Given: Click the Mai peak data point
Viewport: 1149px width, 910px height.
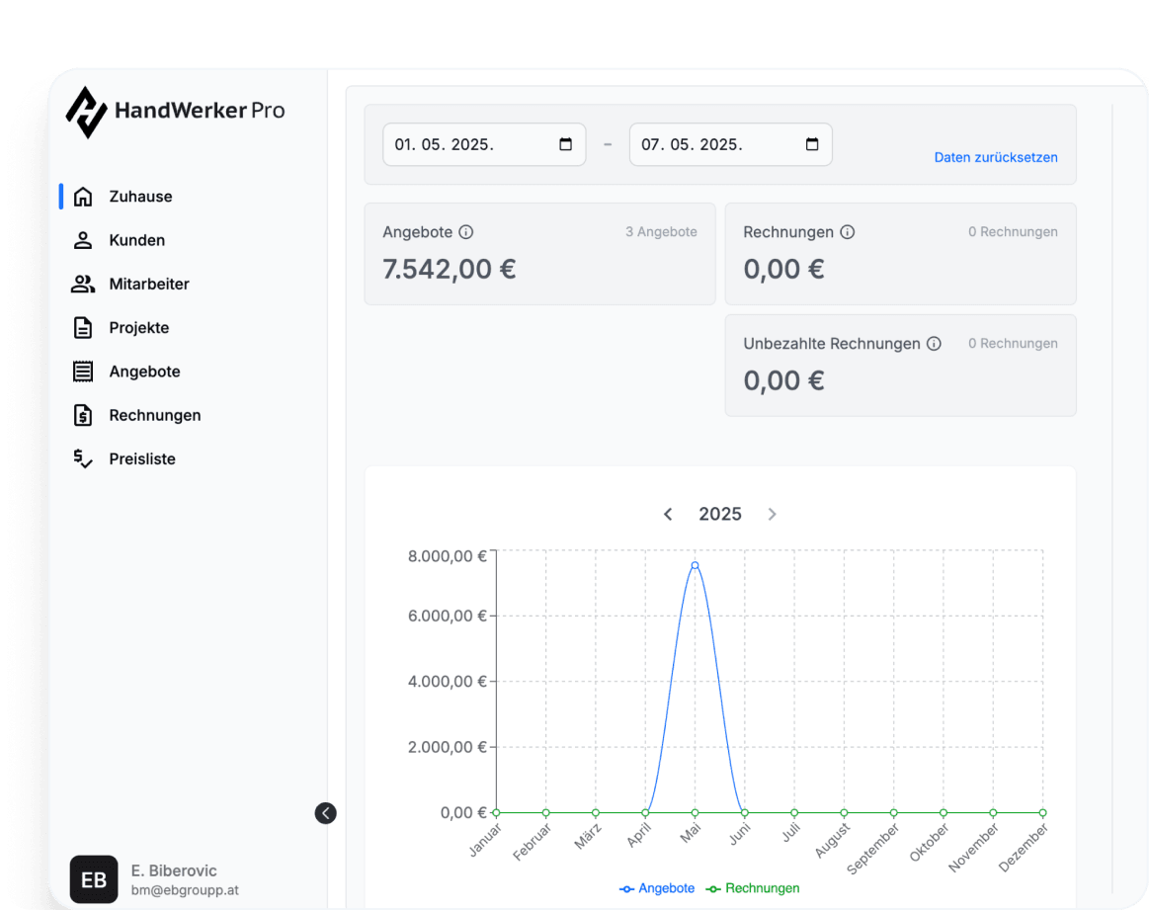Looking at the screenshot, I should click(x=695, y=565).
